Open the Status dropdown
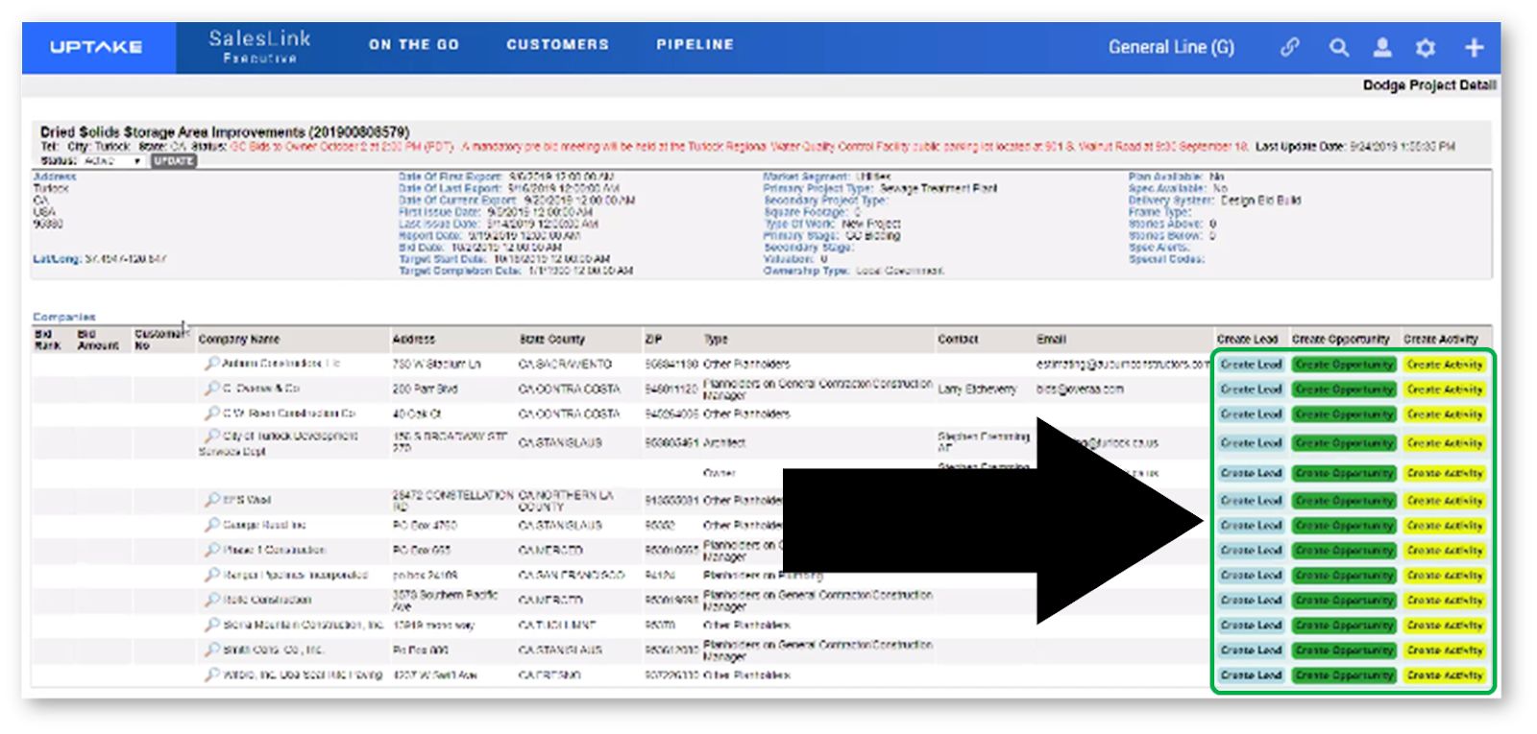Image resolution: width=1537 pixels, height=734 pixels. tap(113, 161)
